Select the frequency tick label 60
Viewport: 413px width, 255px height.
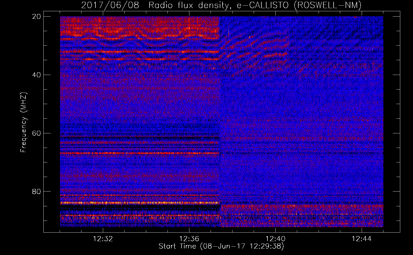[37, 133]
